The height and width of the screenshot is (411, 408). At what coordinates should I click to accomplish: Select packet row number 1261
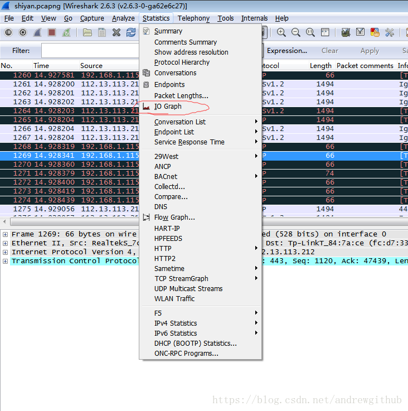click(70, 84)
